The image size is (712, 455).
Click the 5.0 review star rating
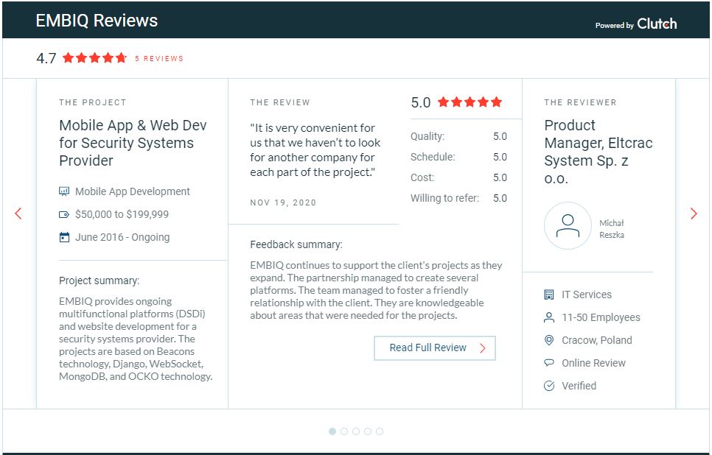(x=470, y=102)
